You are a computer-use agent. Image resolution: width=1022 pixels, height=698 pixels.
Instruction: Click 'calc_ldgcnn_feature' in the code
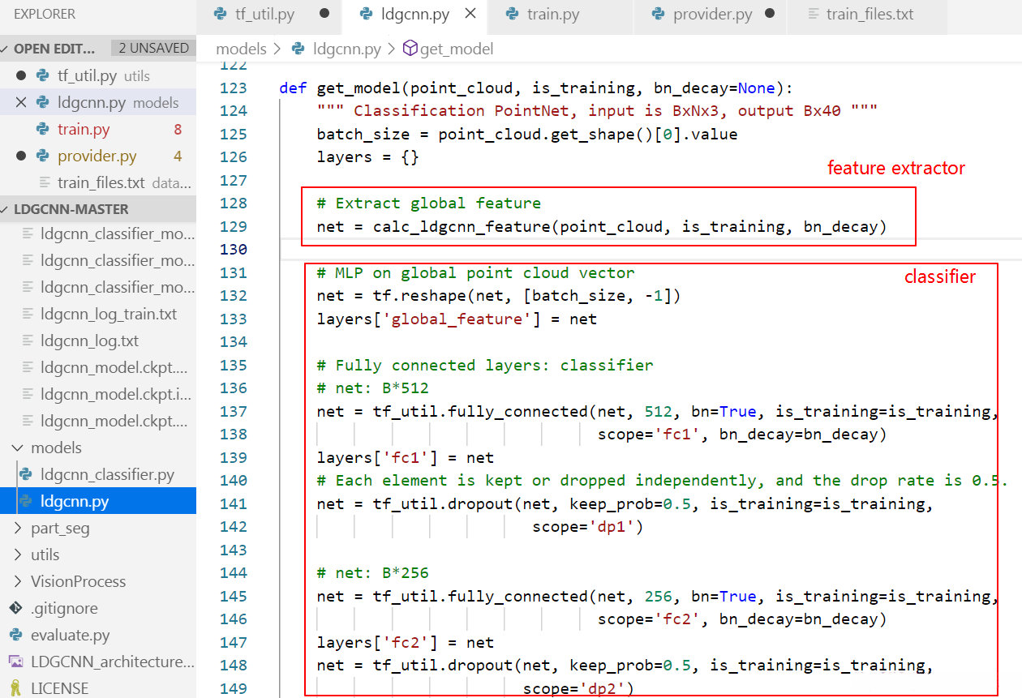click(462, 226)
